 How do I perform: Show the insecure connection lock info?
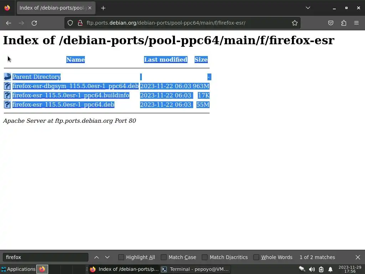point(80,23)
